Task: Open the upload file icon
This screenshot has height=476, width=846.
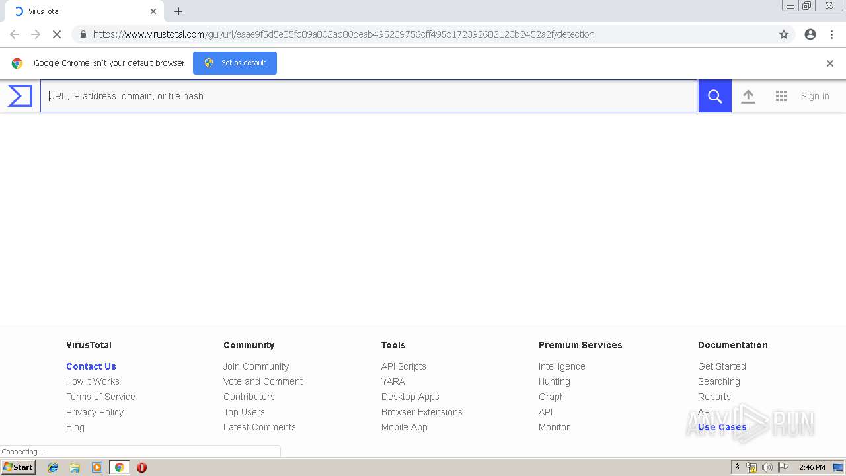Action: point(748,96)
